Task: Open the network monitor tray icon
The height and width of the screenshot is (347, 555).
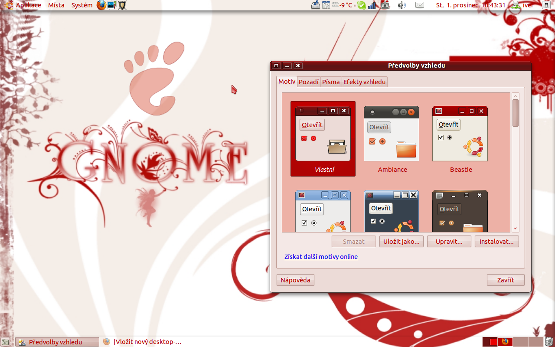Action: [316, 5]
